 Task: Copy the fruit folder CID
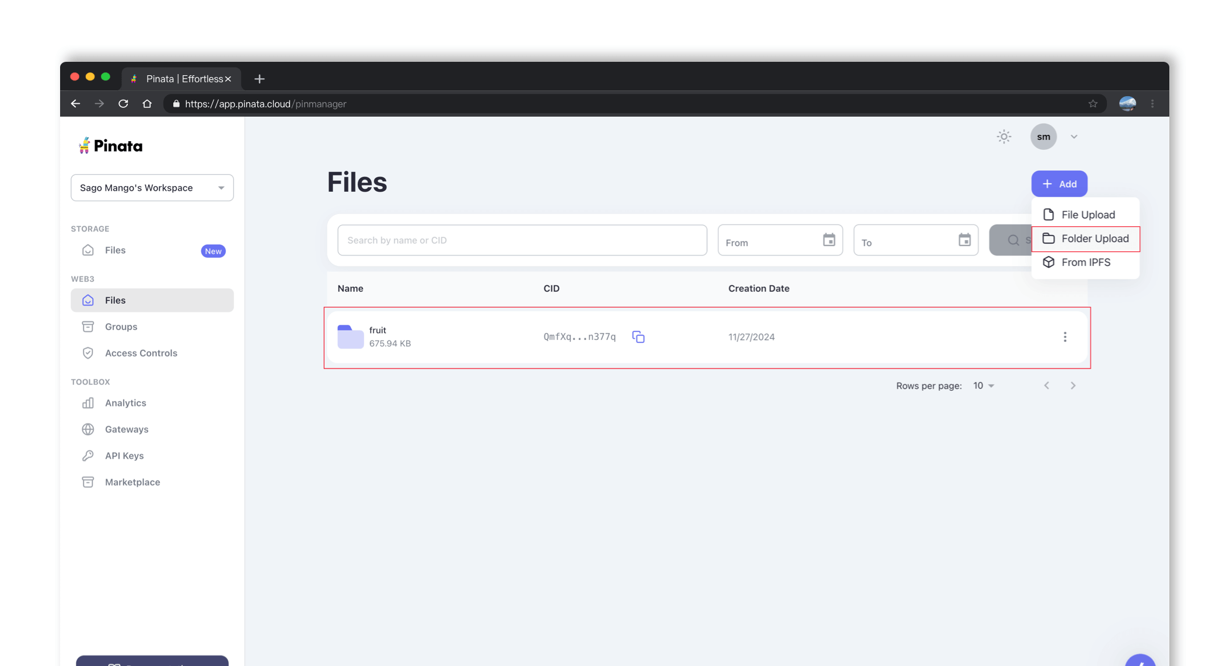point(638,337)
